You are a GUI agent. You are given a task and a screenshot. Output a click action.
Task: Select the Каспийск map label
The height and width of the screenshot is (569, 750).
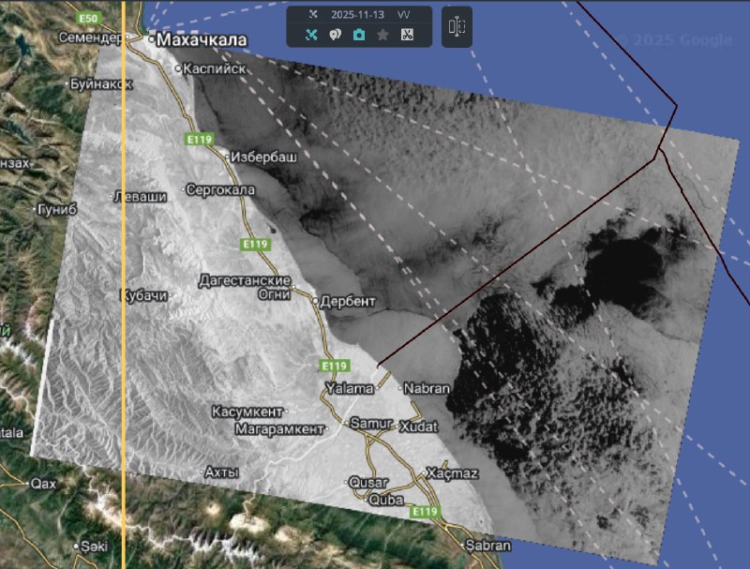click(x=214, y=68)
